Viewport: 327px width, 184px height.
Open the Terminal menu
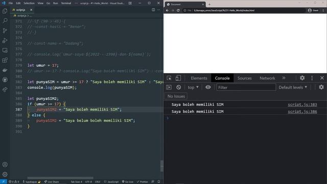tap(66, 3)
